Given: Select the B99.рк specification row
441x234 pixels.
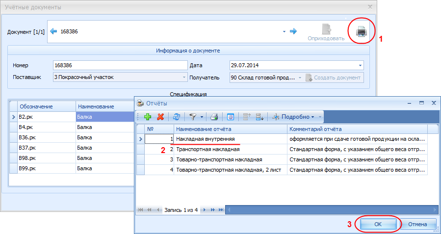Looking at the screenshot, I should pyautogui.click(x=72, y=168).
